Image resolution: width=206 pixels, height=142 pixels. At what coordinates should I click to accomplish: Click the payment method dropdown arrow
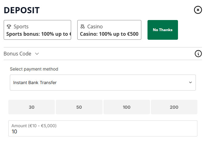190,83
